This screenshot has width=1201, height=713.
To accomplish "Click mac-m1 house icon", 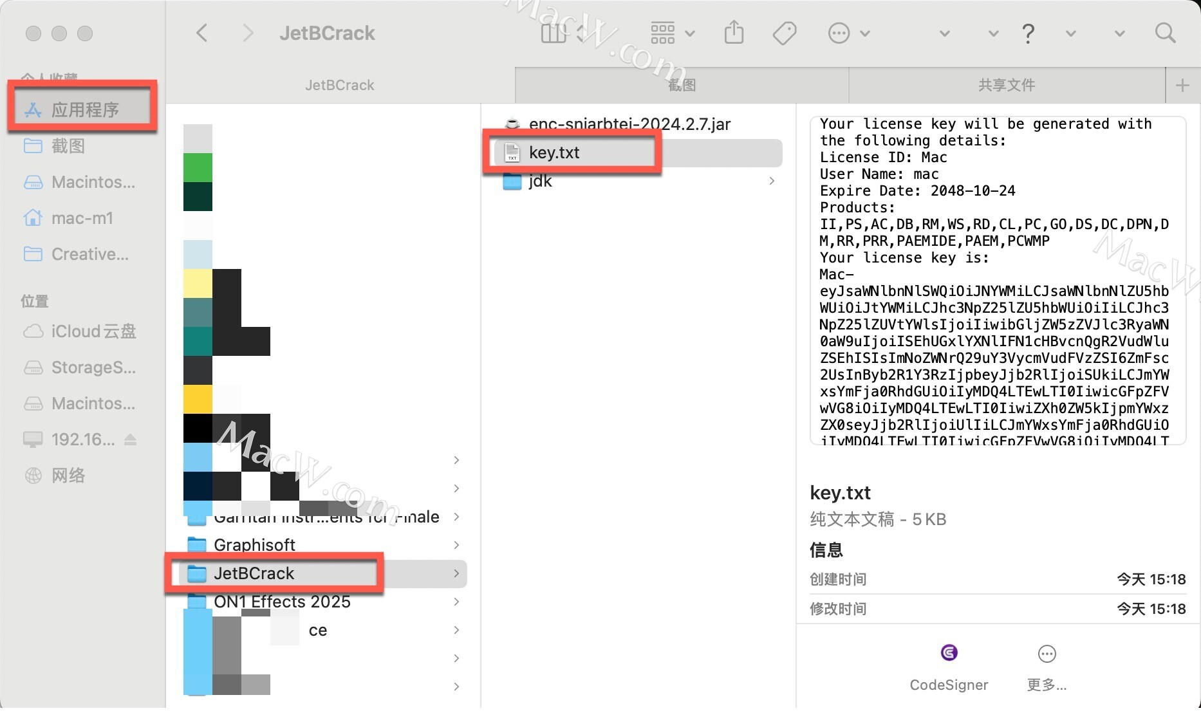I will click(x=33, y=218).
